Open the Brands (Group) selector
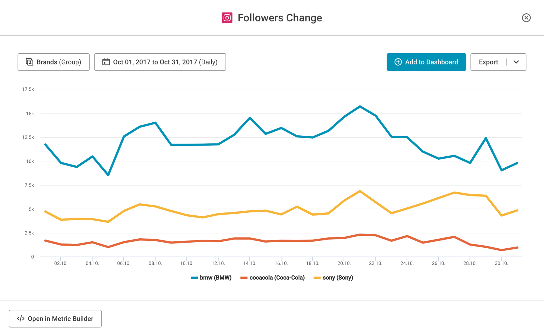 [x=53, y=62]
